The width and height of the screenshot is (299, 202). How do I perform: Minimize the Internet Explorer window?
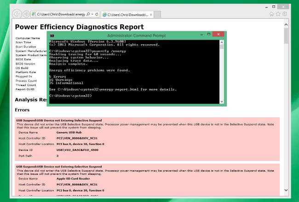(x=267, y=7)
